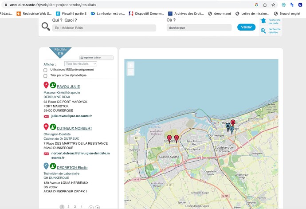The image size is (306, 209).
Task: Jump to last results page arrow
Action: 98,207
